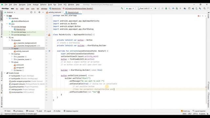Select gradle.properties in project tree
The width and height of the screenshot is (210, 118).
[23, 87]
